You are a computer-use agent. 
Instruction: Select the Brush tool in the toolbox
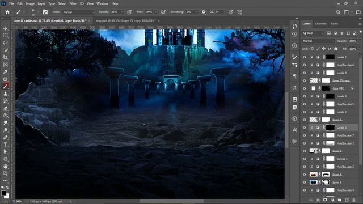[x=5, y=86]
